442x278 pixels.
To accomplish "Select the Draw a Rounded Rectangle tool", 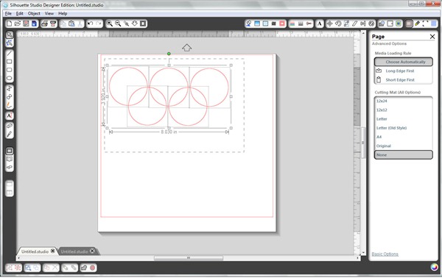I will click(10, 70).
